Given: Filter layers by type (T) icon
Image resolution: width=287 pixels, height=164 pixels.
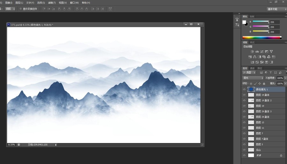Looking at the screenshot, I should [x=271, y=73].
